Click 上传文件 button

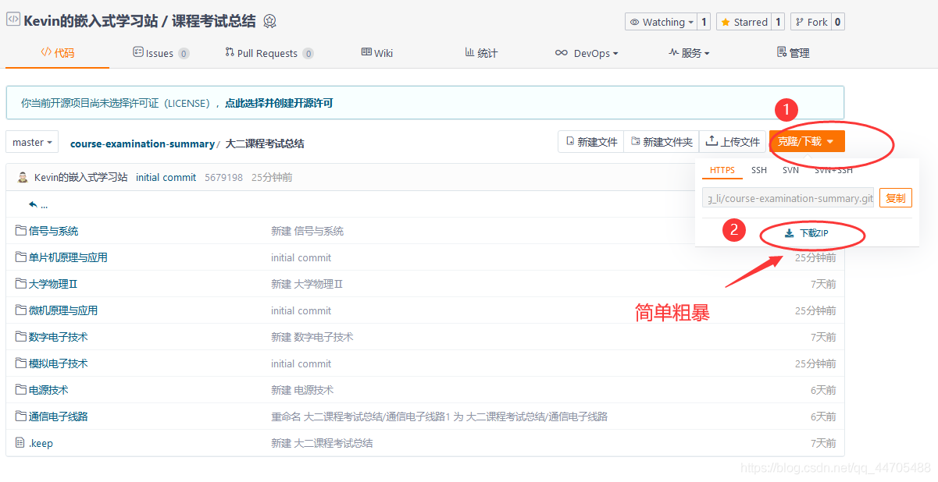pyautogui.click(x=732, y=142)
